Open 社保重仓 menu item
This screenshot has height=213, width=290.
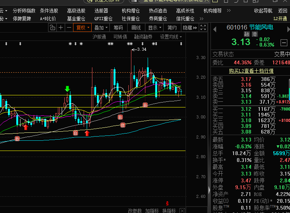pyautogui.click(x=131, y=19)
